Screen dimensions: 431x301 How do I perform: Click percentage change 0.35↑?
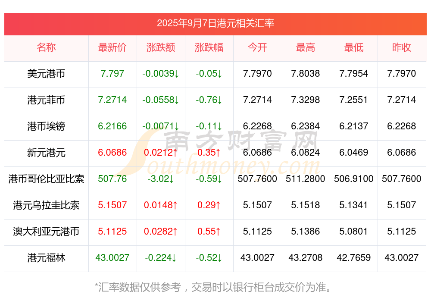tap(209, 152)
